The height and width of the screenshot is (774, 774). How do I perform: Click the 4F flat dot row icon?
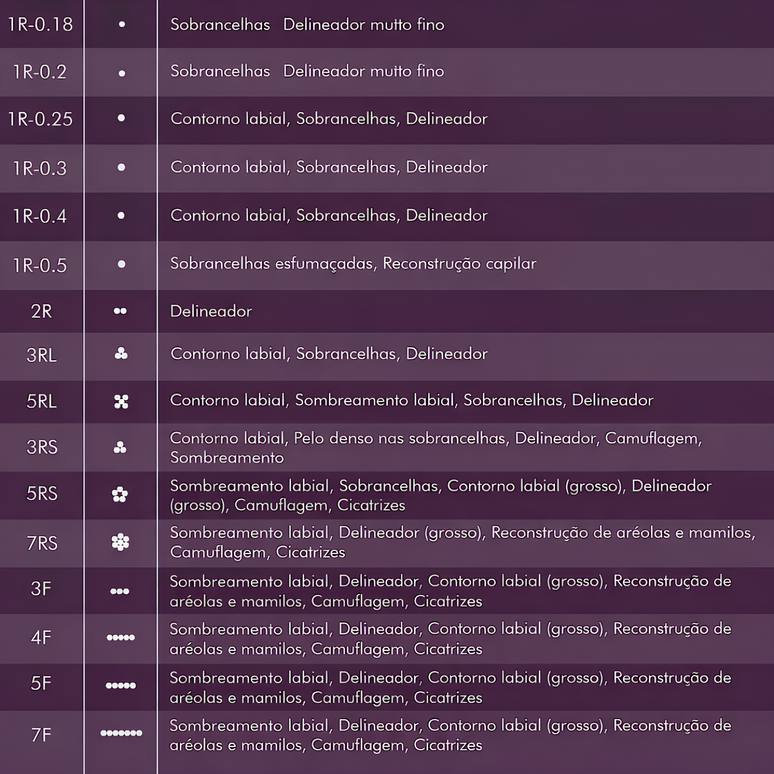pos(121,637)
